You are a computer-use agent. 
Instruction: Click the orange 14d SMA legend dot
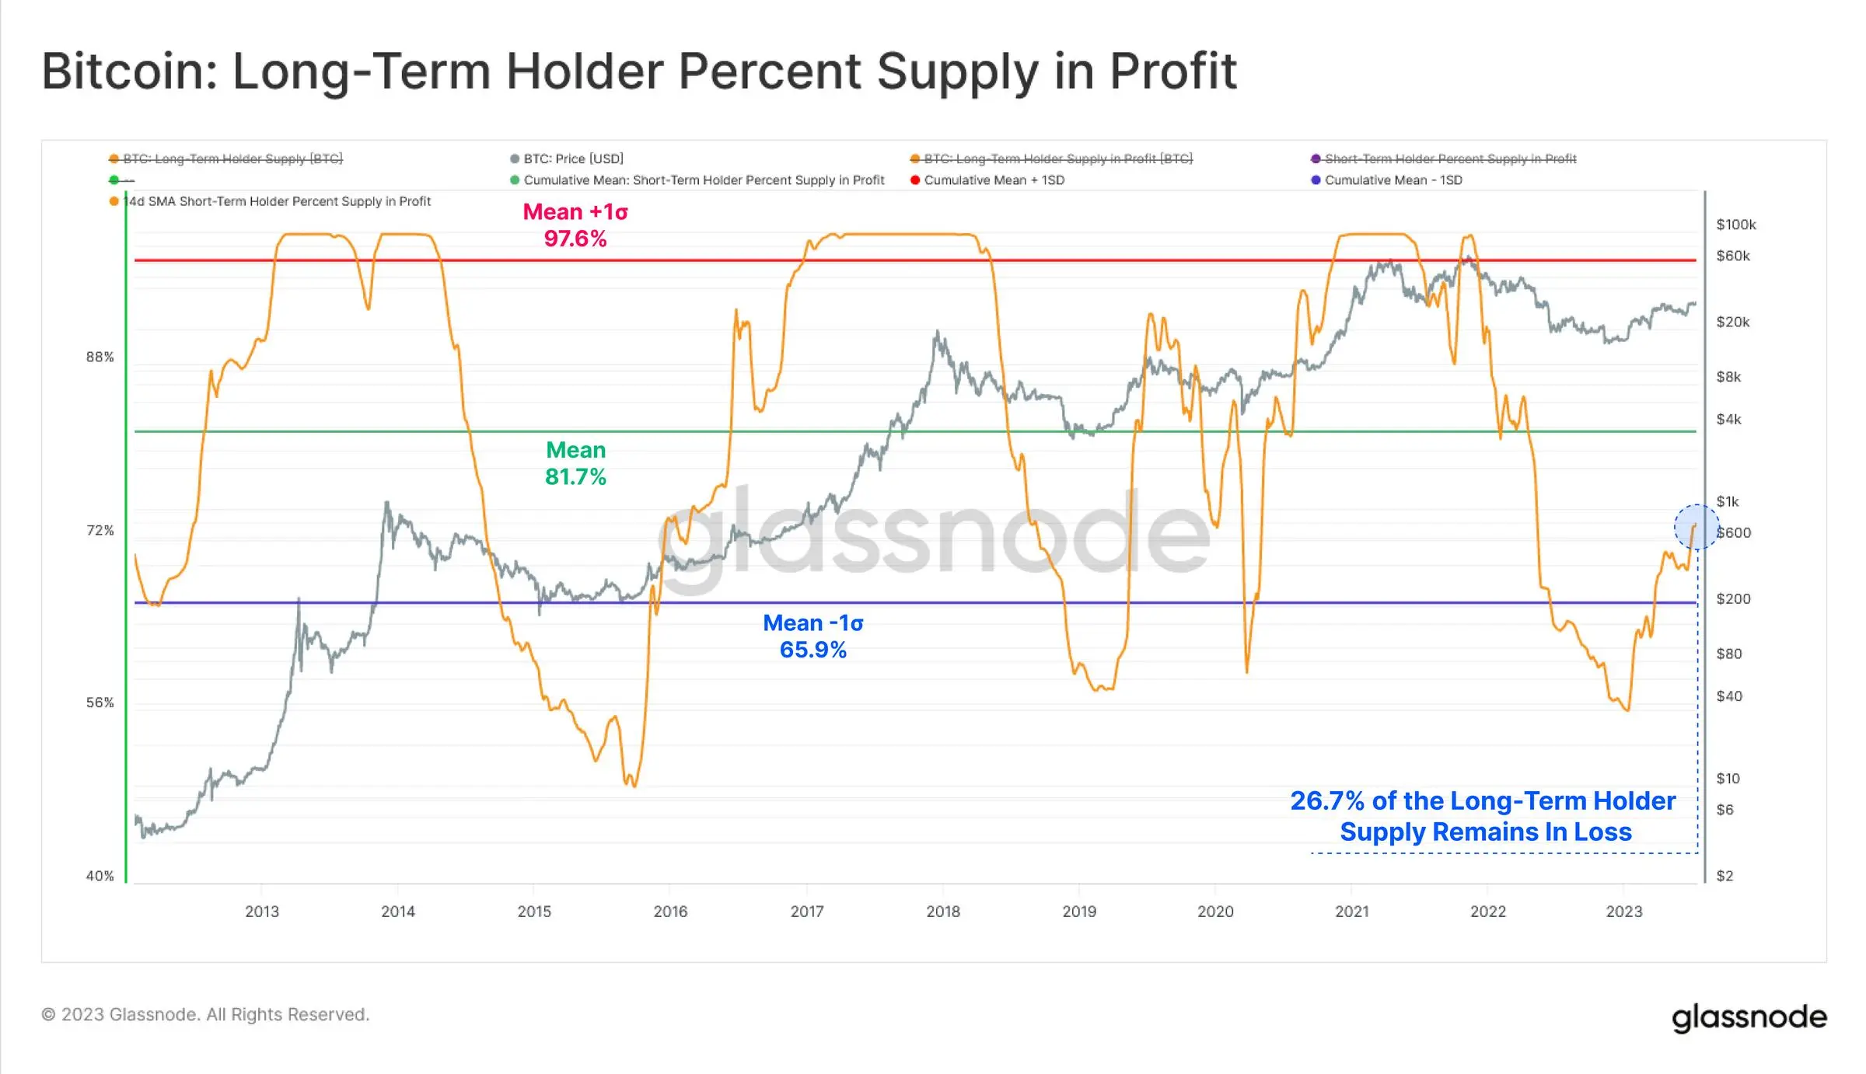tap(114, 201)
